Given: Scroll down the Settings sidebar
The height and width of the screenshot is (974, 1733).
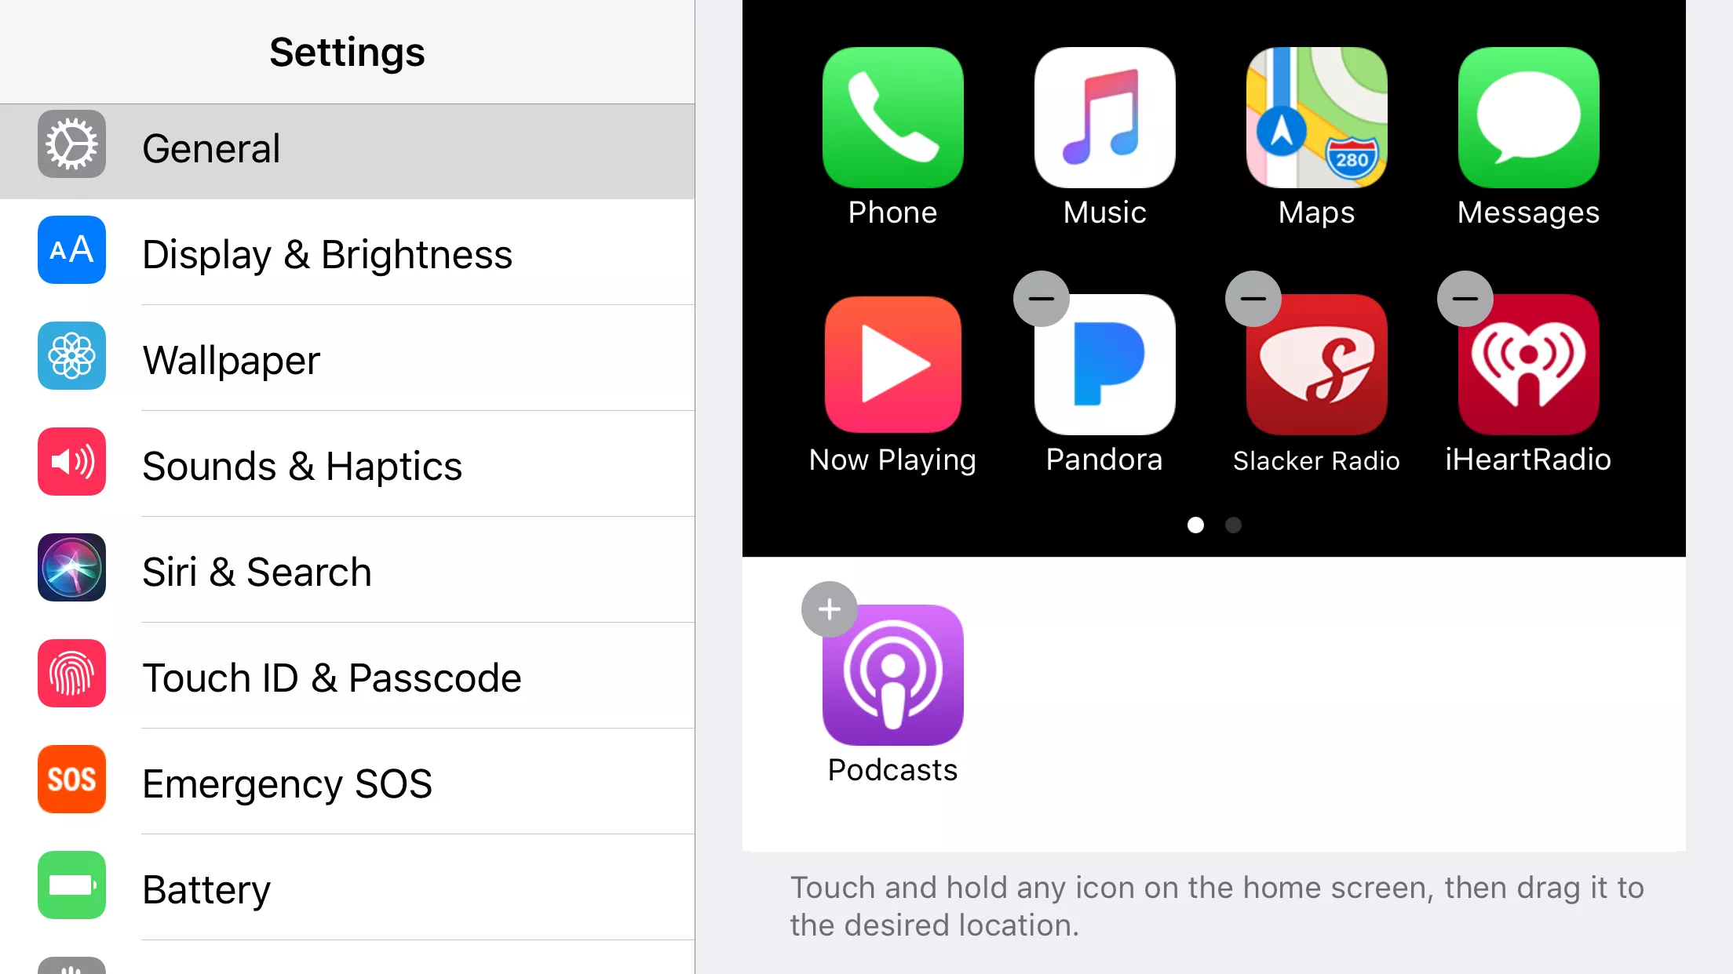Looking at the screenshot, I should [x=345, y=892].
